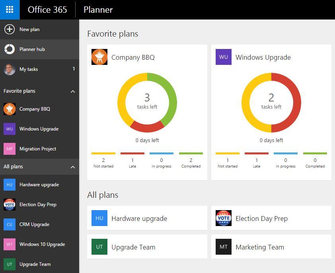Screen dimensions: 335x273
Task: Open the Hardware upgrade plan card
Action: [147, 218]
